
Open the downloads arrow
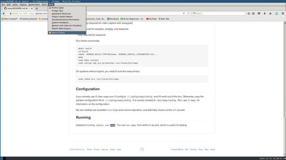265,13
